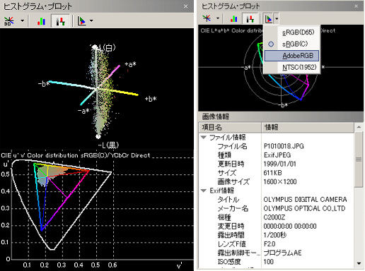Close the left histogram plot window
Screen dimensions: 365x271
click(185, 6)
